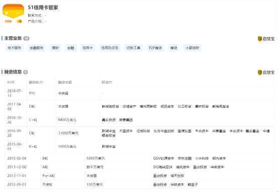Viewport: 278px width, 193px height.
Task: Open investor 薛蛮子 in 天使轮 row
Action: [x=193, y=184]
